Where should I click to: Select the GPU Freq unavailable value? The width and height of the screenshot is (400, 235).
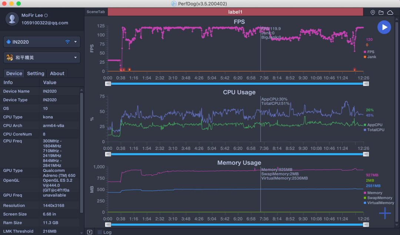[x=54, y=195]
